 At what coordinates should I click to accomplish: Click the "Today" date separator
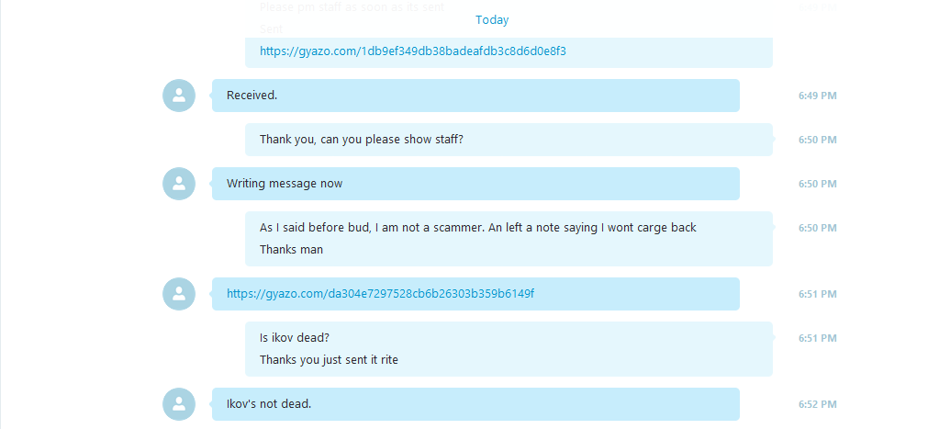pos(492,19)
